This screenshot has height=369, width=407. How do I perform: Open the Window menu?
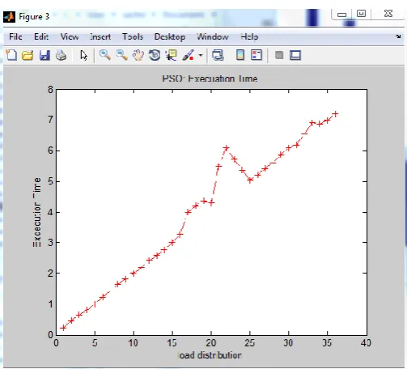tap(213, 36)
